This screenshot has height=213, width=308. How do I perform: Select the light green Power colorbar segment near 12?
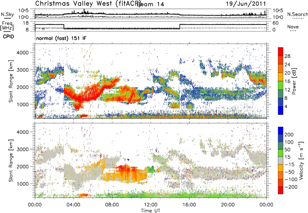point(281,85)
